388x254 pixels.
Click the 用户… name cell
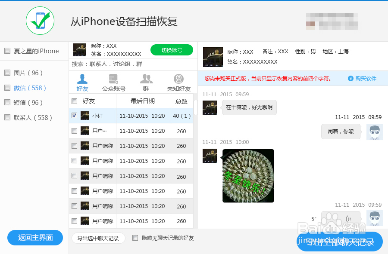pyautogui.click(x=100, y=131)
